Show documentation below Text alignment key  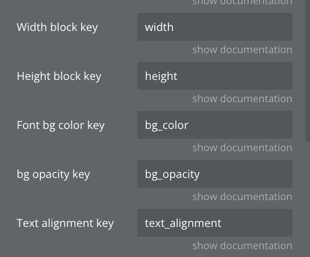point(242,245)
